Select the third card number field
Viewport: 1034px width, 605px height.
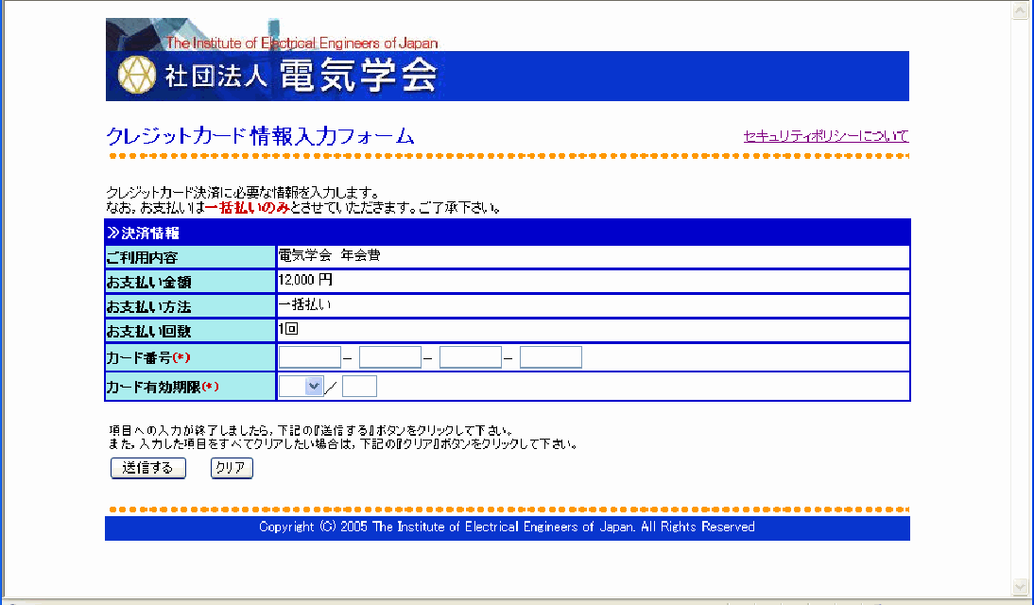471,357
